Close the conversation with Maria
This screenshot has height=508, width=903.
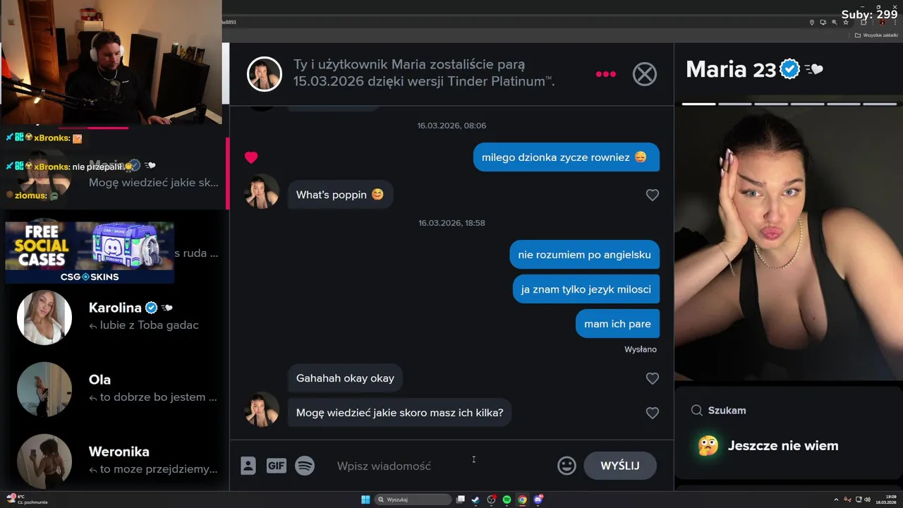coord(644,74)
